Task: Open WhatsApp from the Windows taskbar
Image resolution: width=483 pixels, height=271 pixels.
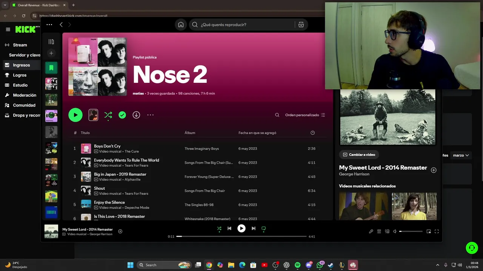Action: coord(320,265)
